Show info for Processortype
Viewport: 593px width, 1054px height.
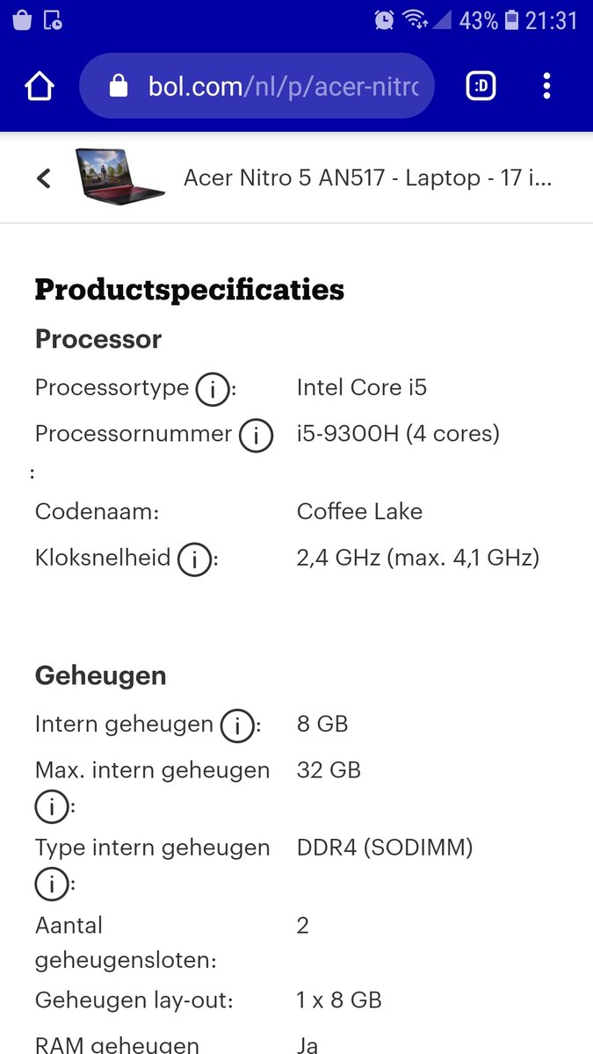(212, 389)
